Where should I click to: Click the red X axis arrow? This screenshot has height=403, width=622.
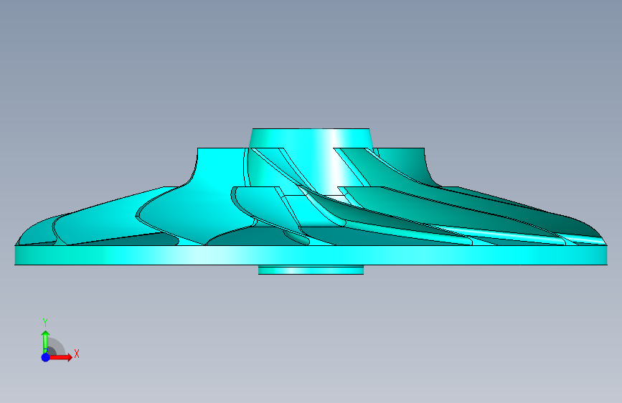point(60,357)
